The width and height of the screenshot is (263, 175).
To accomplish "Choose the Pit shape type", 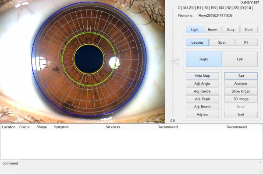I will coord(246,42).
